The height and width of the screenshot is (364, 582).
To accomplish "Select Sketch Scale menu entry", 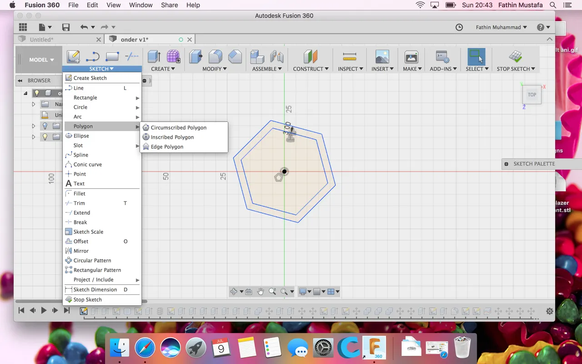I will pos(102,232).
